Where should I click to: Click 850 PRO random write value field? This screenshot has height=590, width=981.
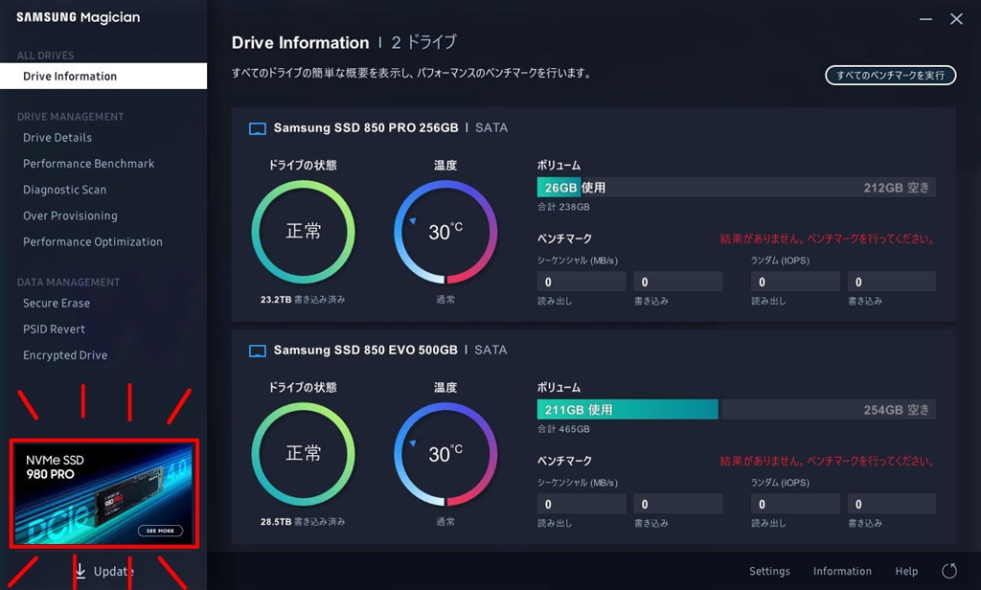point(892,282)
